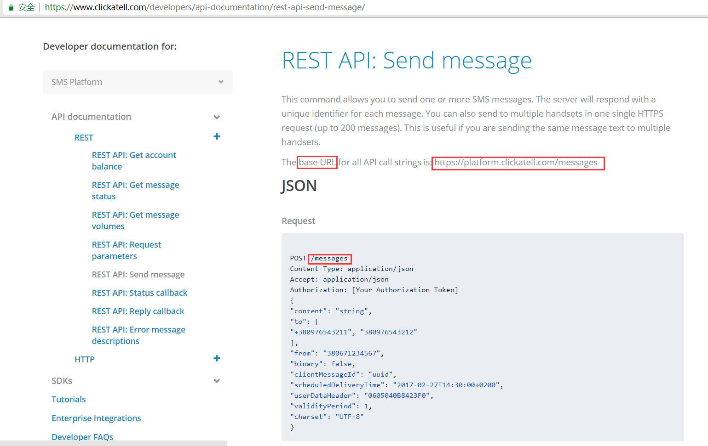Click the "clientMessageId": "uuid" line
708x446 pixels.
(343, 374)
